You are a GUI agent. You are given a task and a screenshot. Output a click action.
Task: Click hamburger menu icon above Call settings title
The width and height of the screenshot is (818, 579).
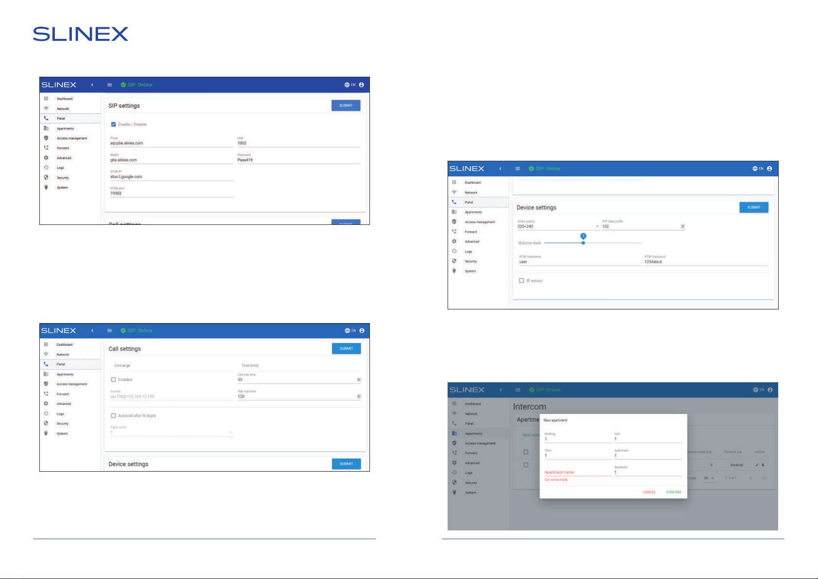point(110,330)
